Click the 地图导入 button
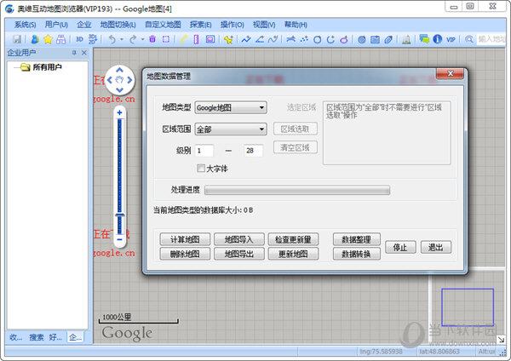511x361 pixels. (x=238, y=239)
